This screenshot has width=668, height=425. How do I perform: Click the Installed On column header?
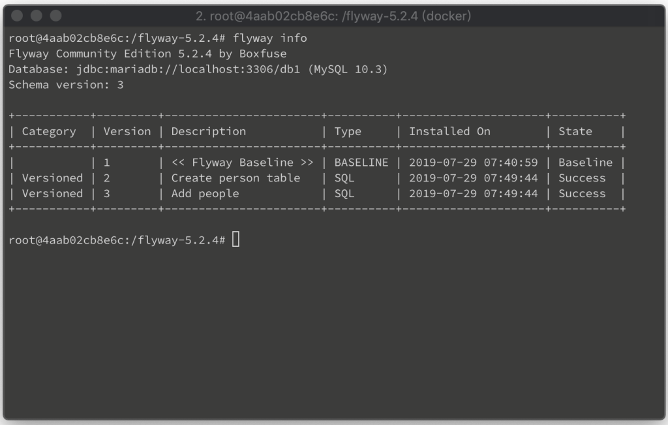click(449, 131)
